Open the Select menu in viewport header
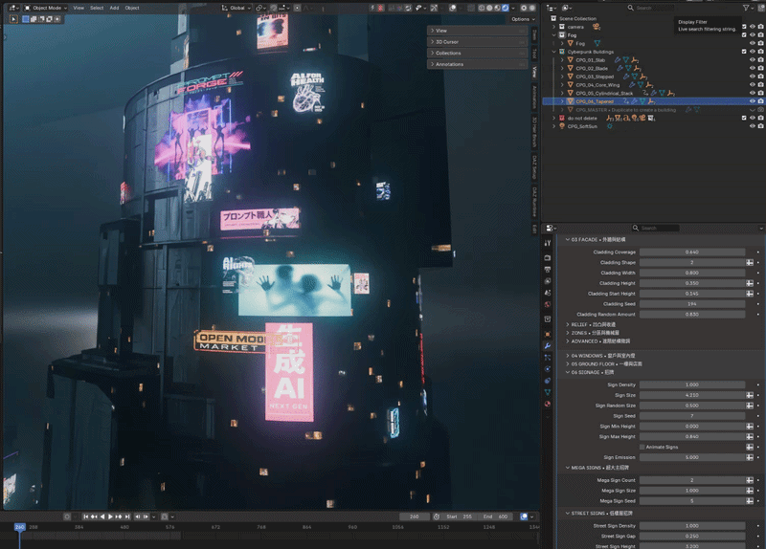Screen dimensions: 766x549 (x=97, y=8)
